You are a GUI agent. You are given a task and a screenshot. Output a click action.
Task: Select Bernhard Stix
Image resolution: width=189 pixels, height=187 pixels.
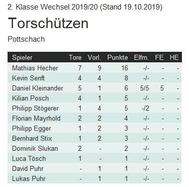pos(32,138)
